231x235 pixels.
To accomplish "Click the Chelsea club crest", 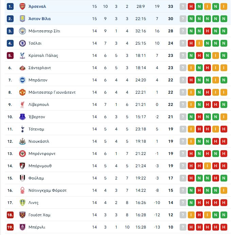I will [22, 43].
